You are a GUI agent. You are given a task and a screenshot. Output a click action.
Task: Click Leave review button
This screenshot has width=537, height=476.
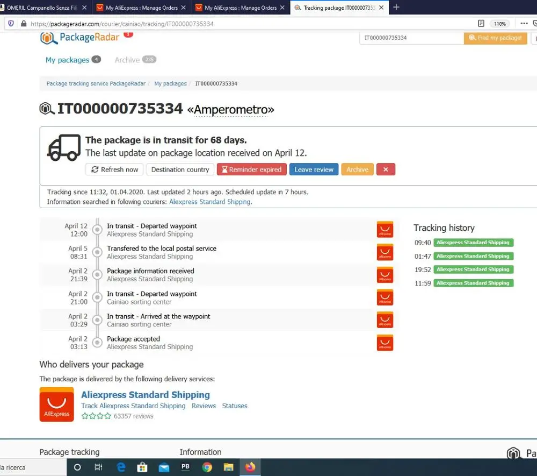(x=314, y=169)
